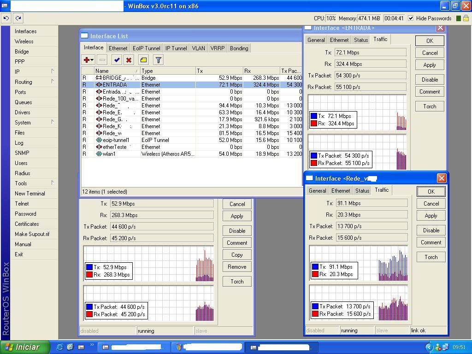Click the yellow comment note icon
The width and height of the screenshot is (472, 354).
[x=144, y=60]
